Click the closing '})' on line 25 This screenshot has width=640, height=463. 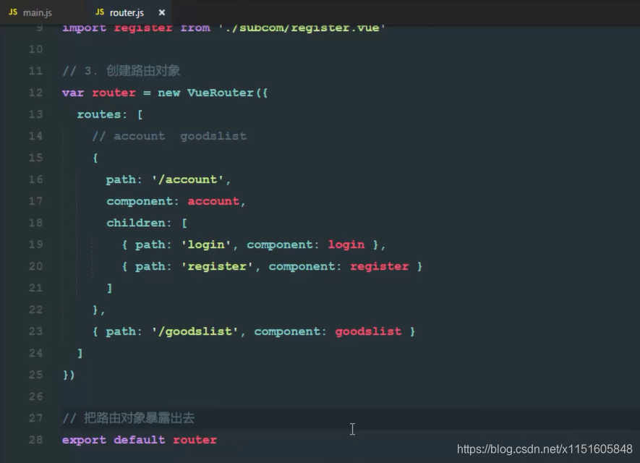69,375
